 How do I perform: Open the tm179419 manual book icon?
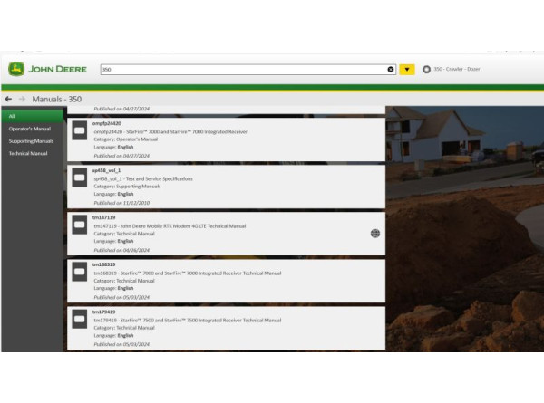coord(80,319)
